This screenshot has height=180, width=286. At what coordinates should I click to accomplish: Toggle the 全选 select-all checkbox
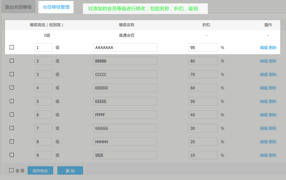[x=12, y=170]
